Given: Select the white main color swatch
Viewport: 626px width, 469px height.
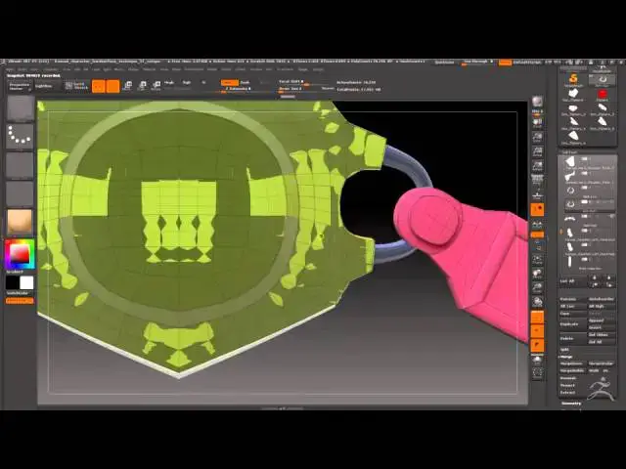Looking at the screenshot, I should click(26, 282).
